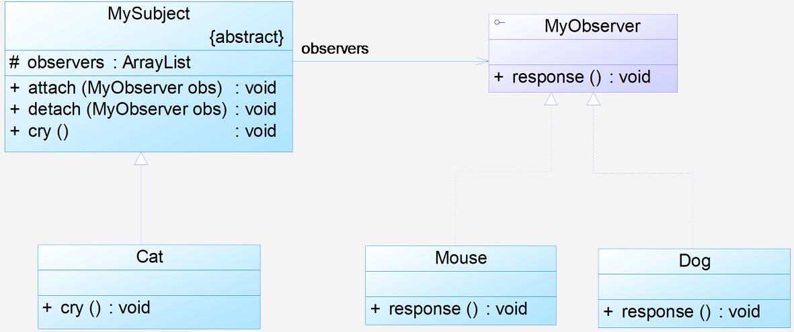Click the {abstract} constraint label

[246, 38]
